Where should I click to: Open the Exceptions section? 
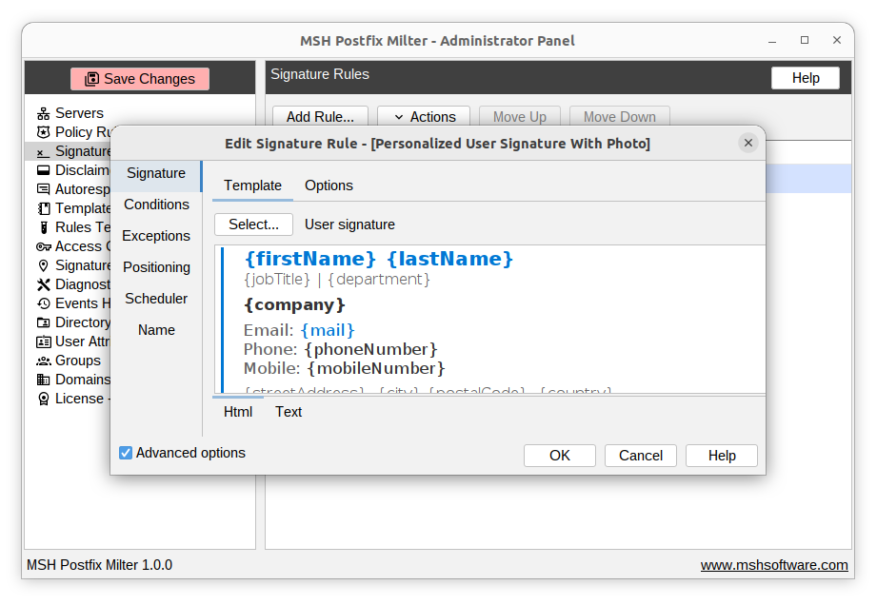tap(156, 236)
